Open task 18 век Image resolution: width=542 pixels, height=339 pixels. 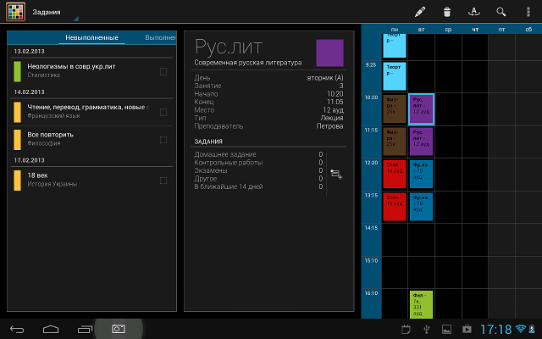[x=91, y=181]
